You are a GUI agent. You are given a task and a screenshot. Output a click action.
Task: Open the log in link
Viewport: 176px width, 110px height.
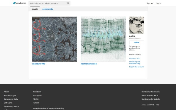159,3
